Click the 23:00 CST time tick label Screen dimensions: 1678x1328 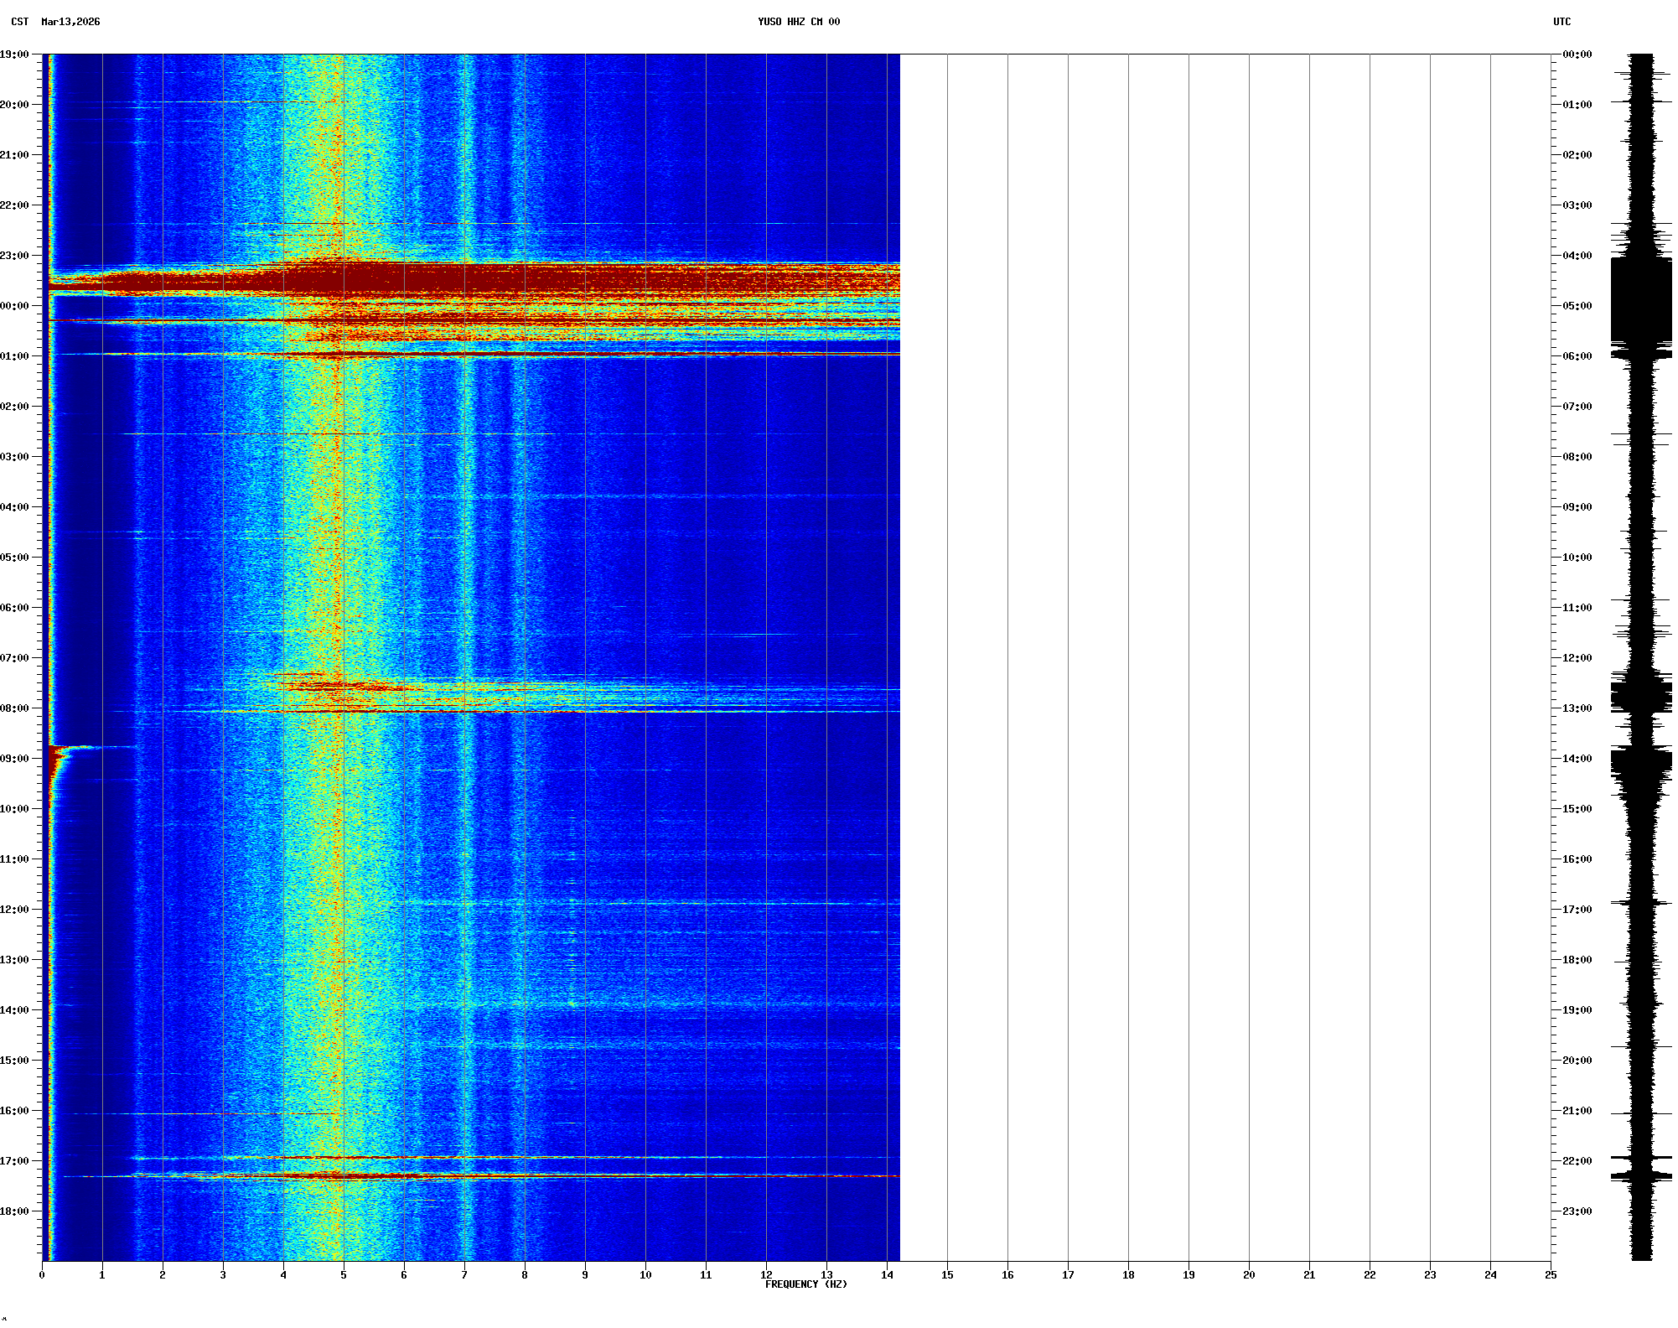(x=14, y=256)
